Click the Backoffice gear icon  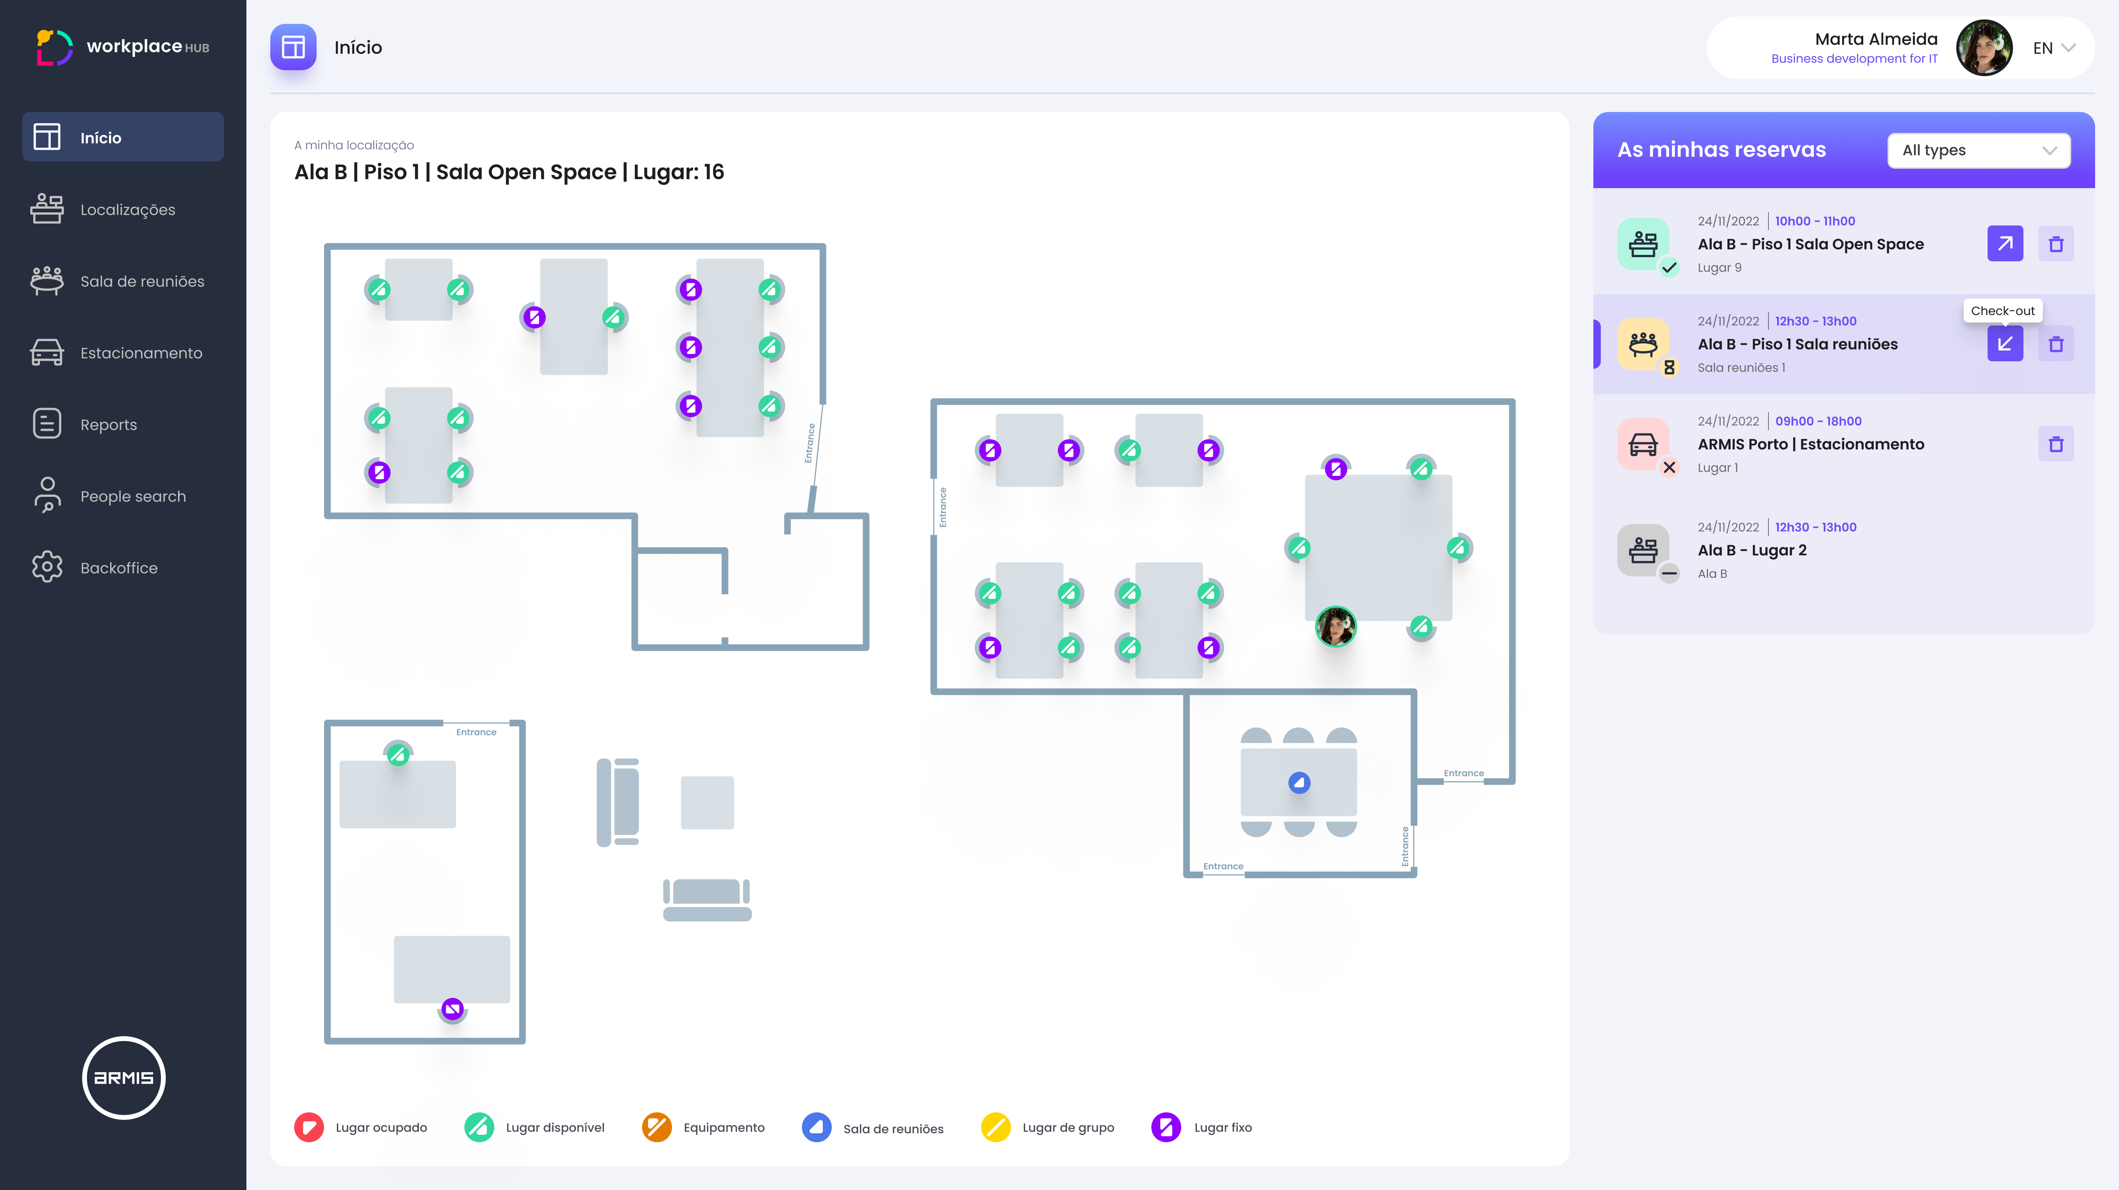47,567
